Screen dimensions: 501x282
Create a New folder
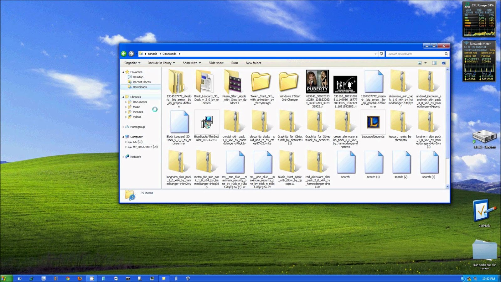[x=253, y=63]
